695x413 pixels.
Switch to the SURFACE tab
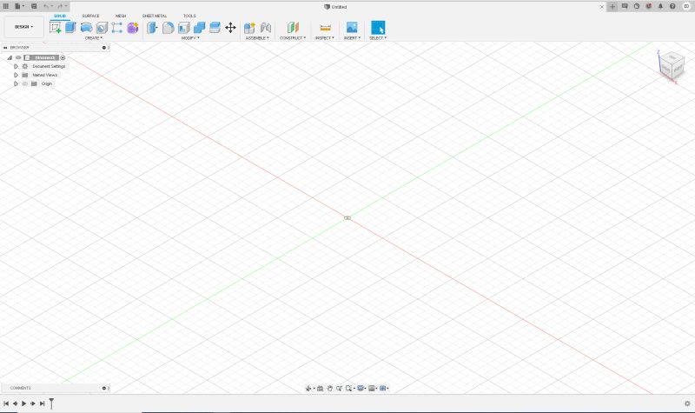pos(91,16)
